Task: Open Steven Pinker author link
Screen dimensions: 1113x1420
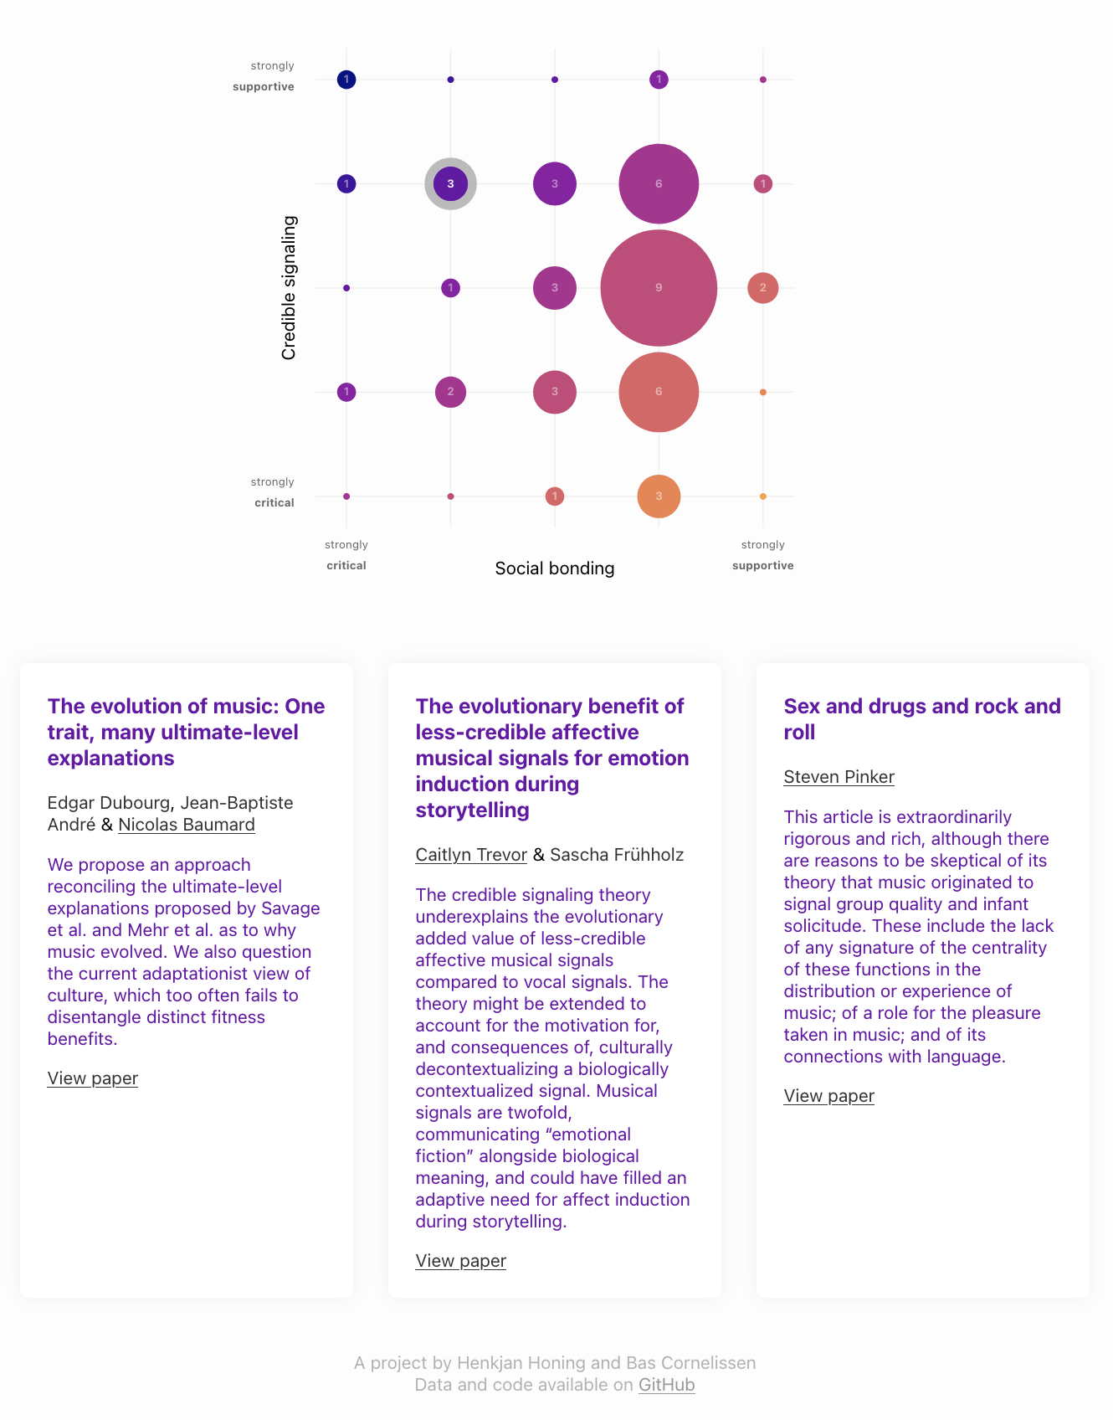Action: click(839, 776)
